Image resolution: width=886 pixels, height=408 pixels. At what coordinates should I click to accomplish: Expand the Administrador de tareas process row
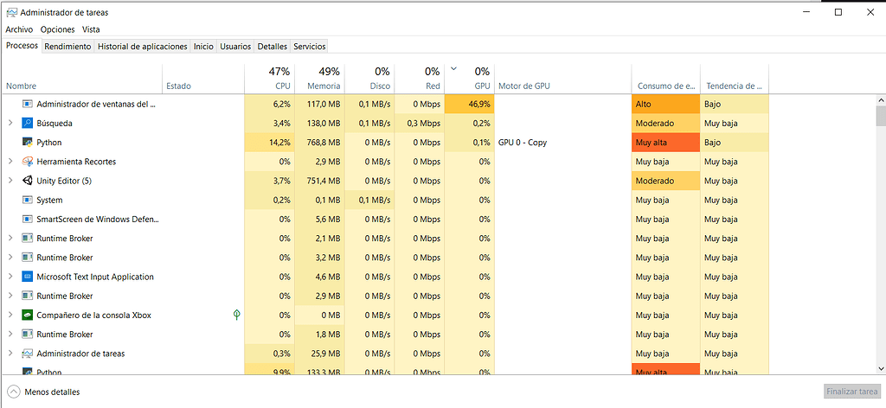[x=10, y=354]
